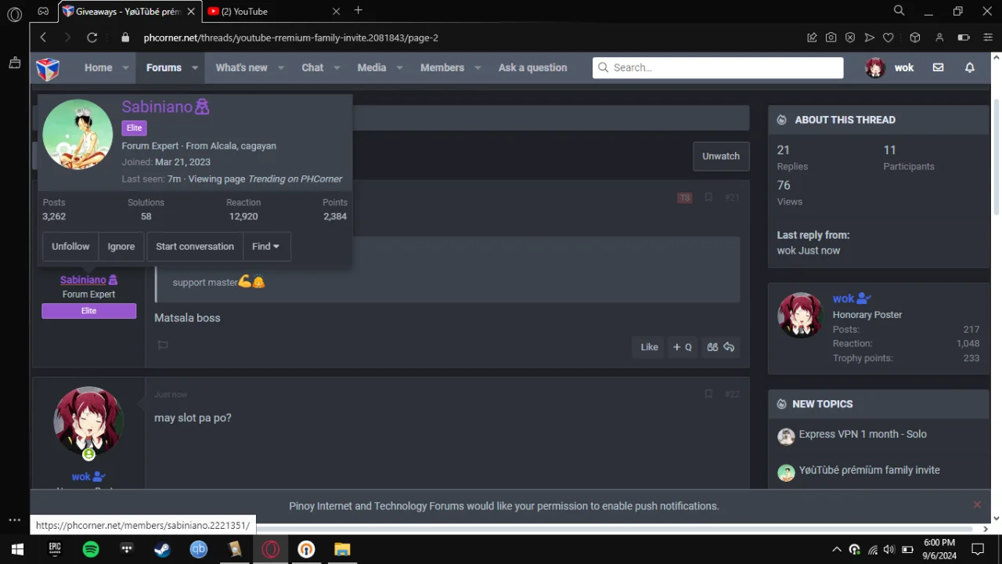Click the +Q multi-quote button
The width and height of the screenshot is (1002, 564).
683,347
